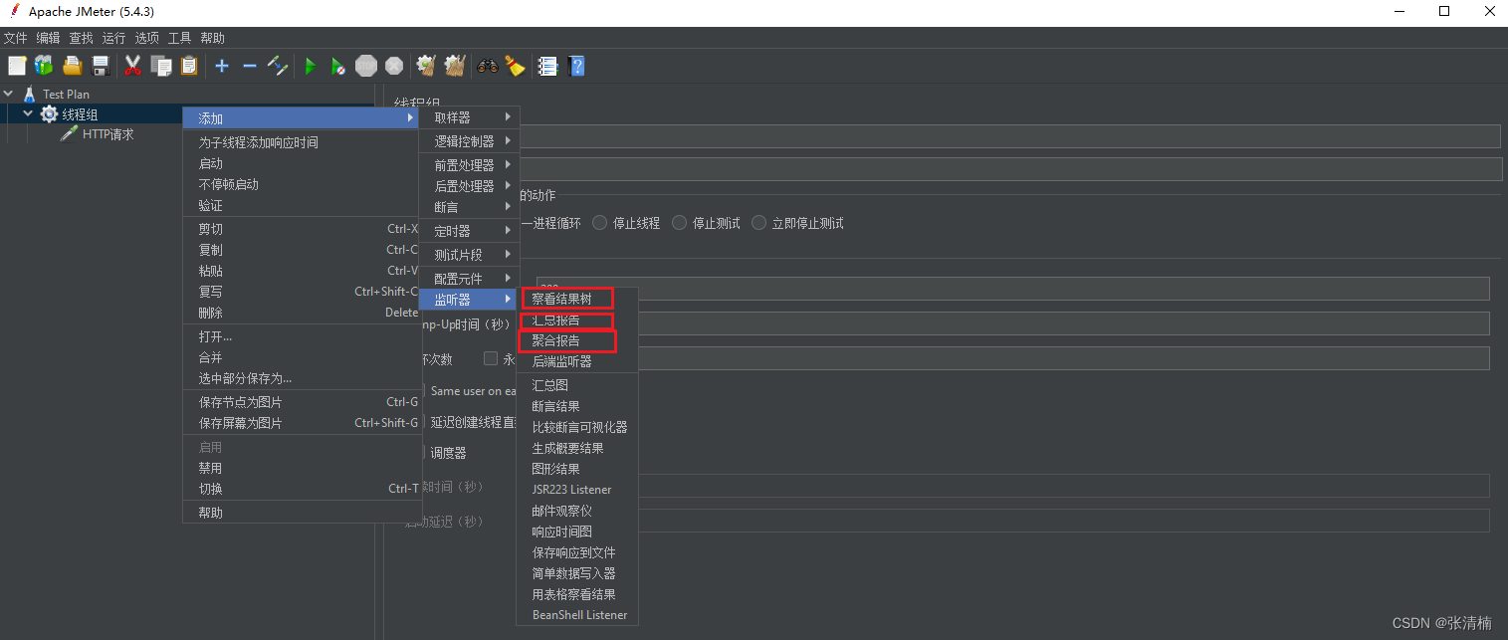Viewport: 1508px width, 640px height.
Task: Select the 立即停止测试 radio button
Action: click(x=759, y=223)
